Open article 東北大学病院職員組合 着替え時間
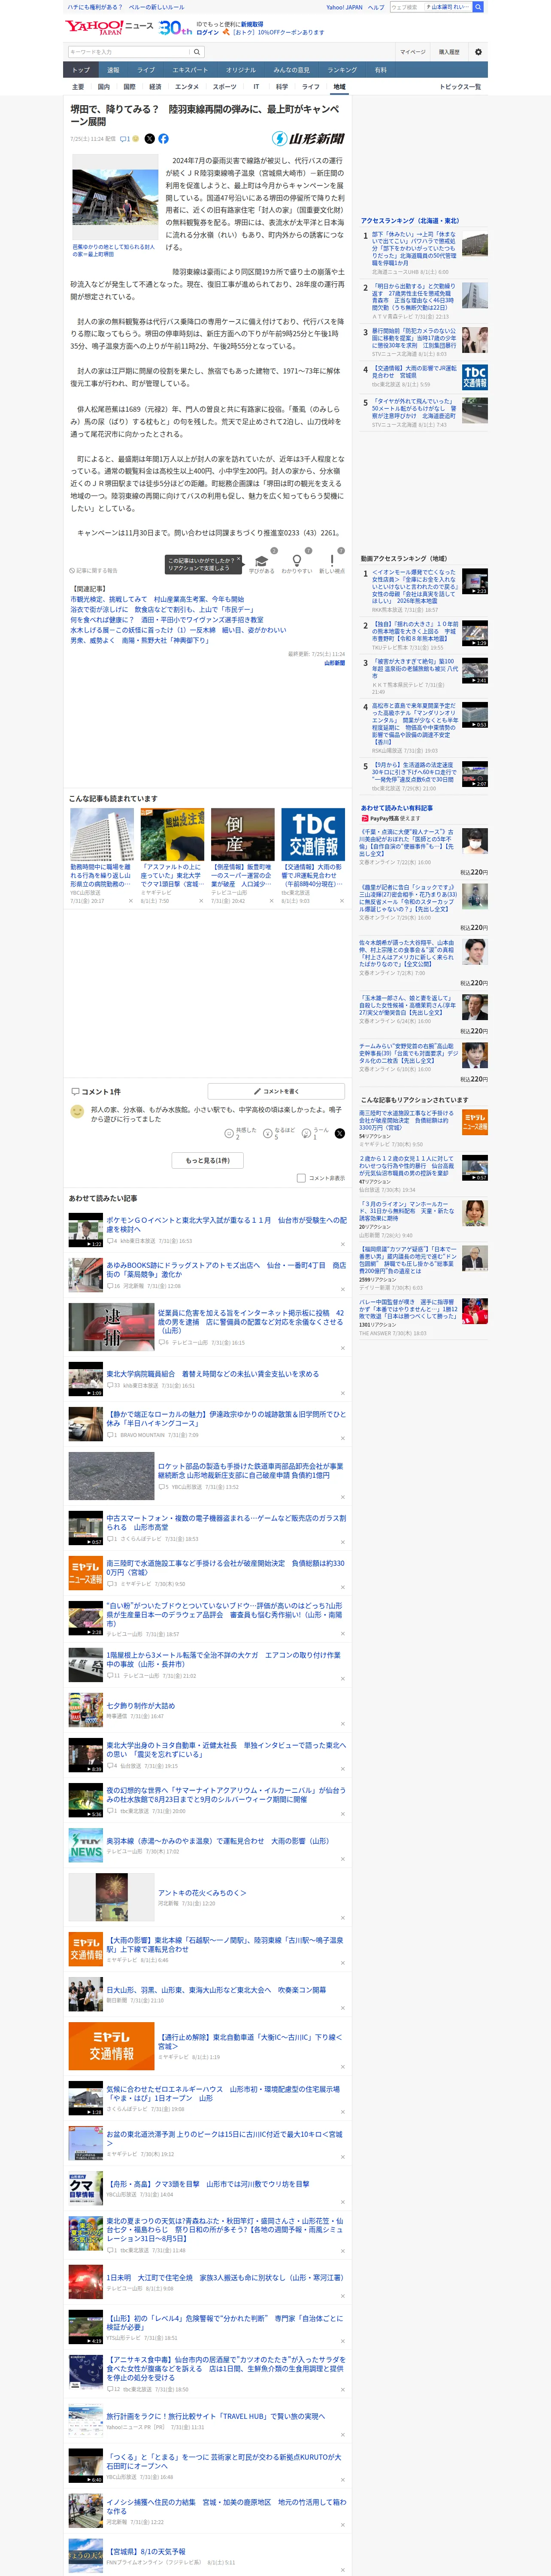This screenshot has width=551, height=2576. pyautogui.click(x=213, y=1374)
